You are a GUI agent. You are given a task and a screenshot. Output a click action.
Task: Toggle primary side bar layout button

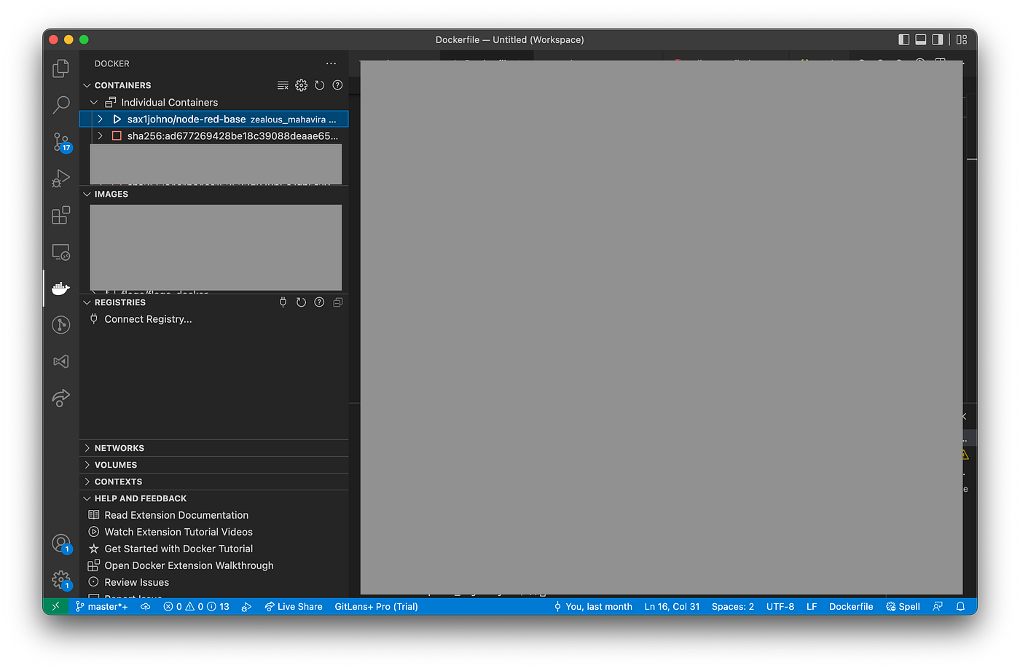click(904, 39)
